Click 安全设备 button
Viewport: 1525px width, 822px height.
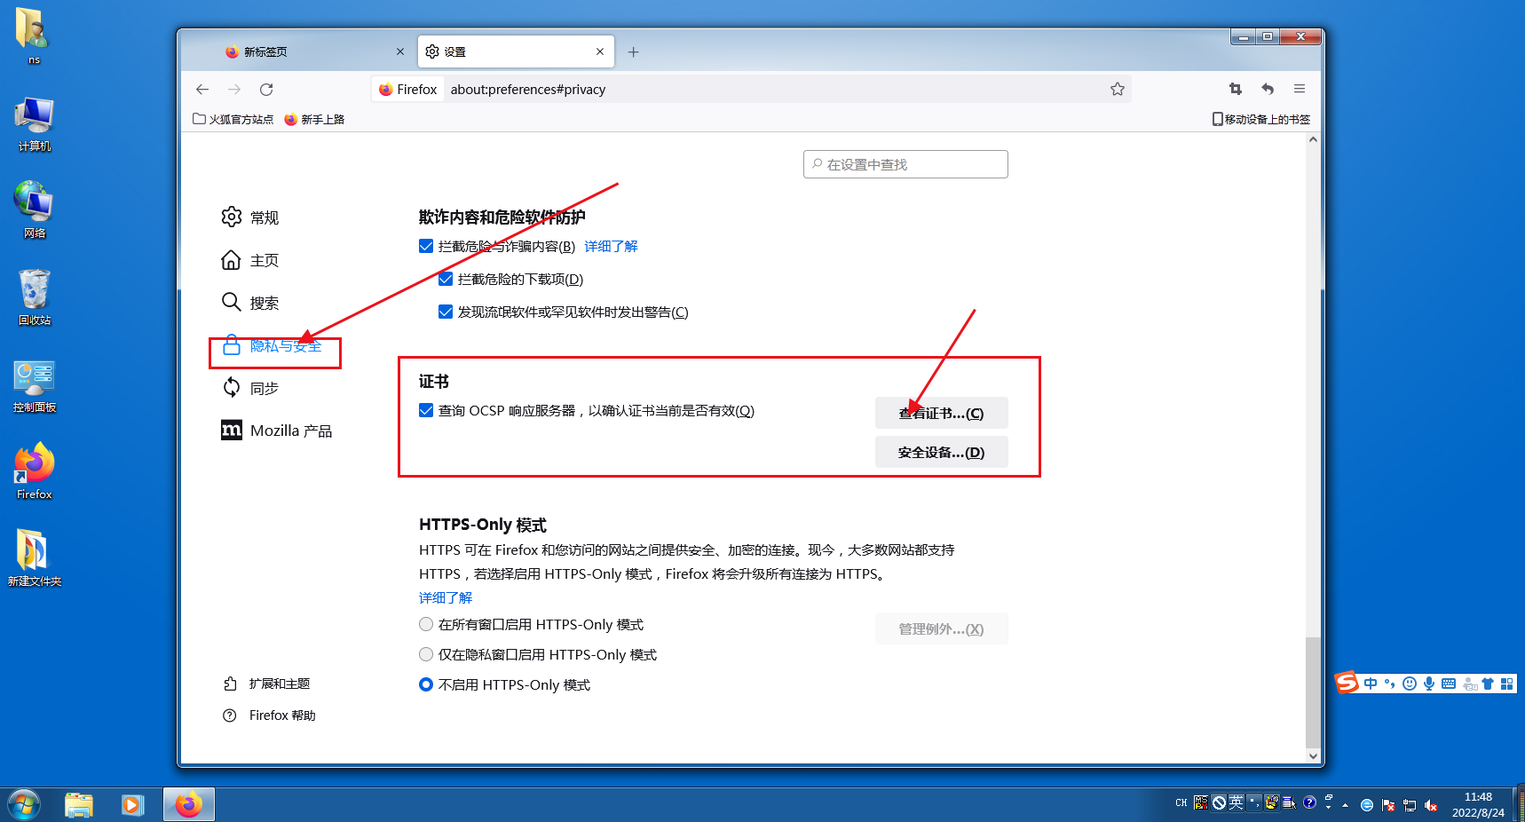point(941,452)
